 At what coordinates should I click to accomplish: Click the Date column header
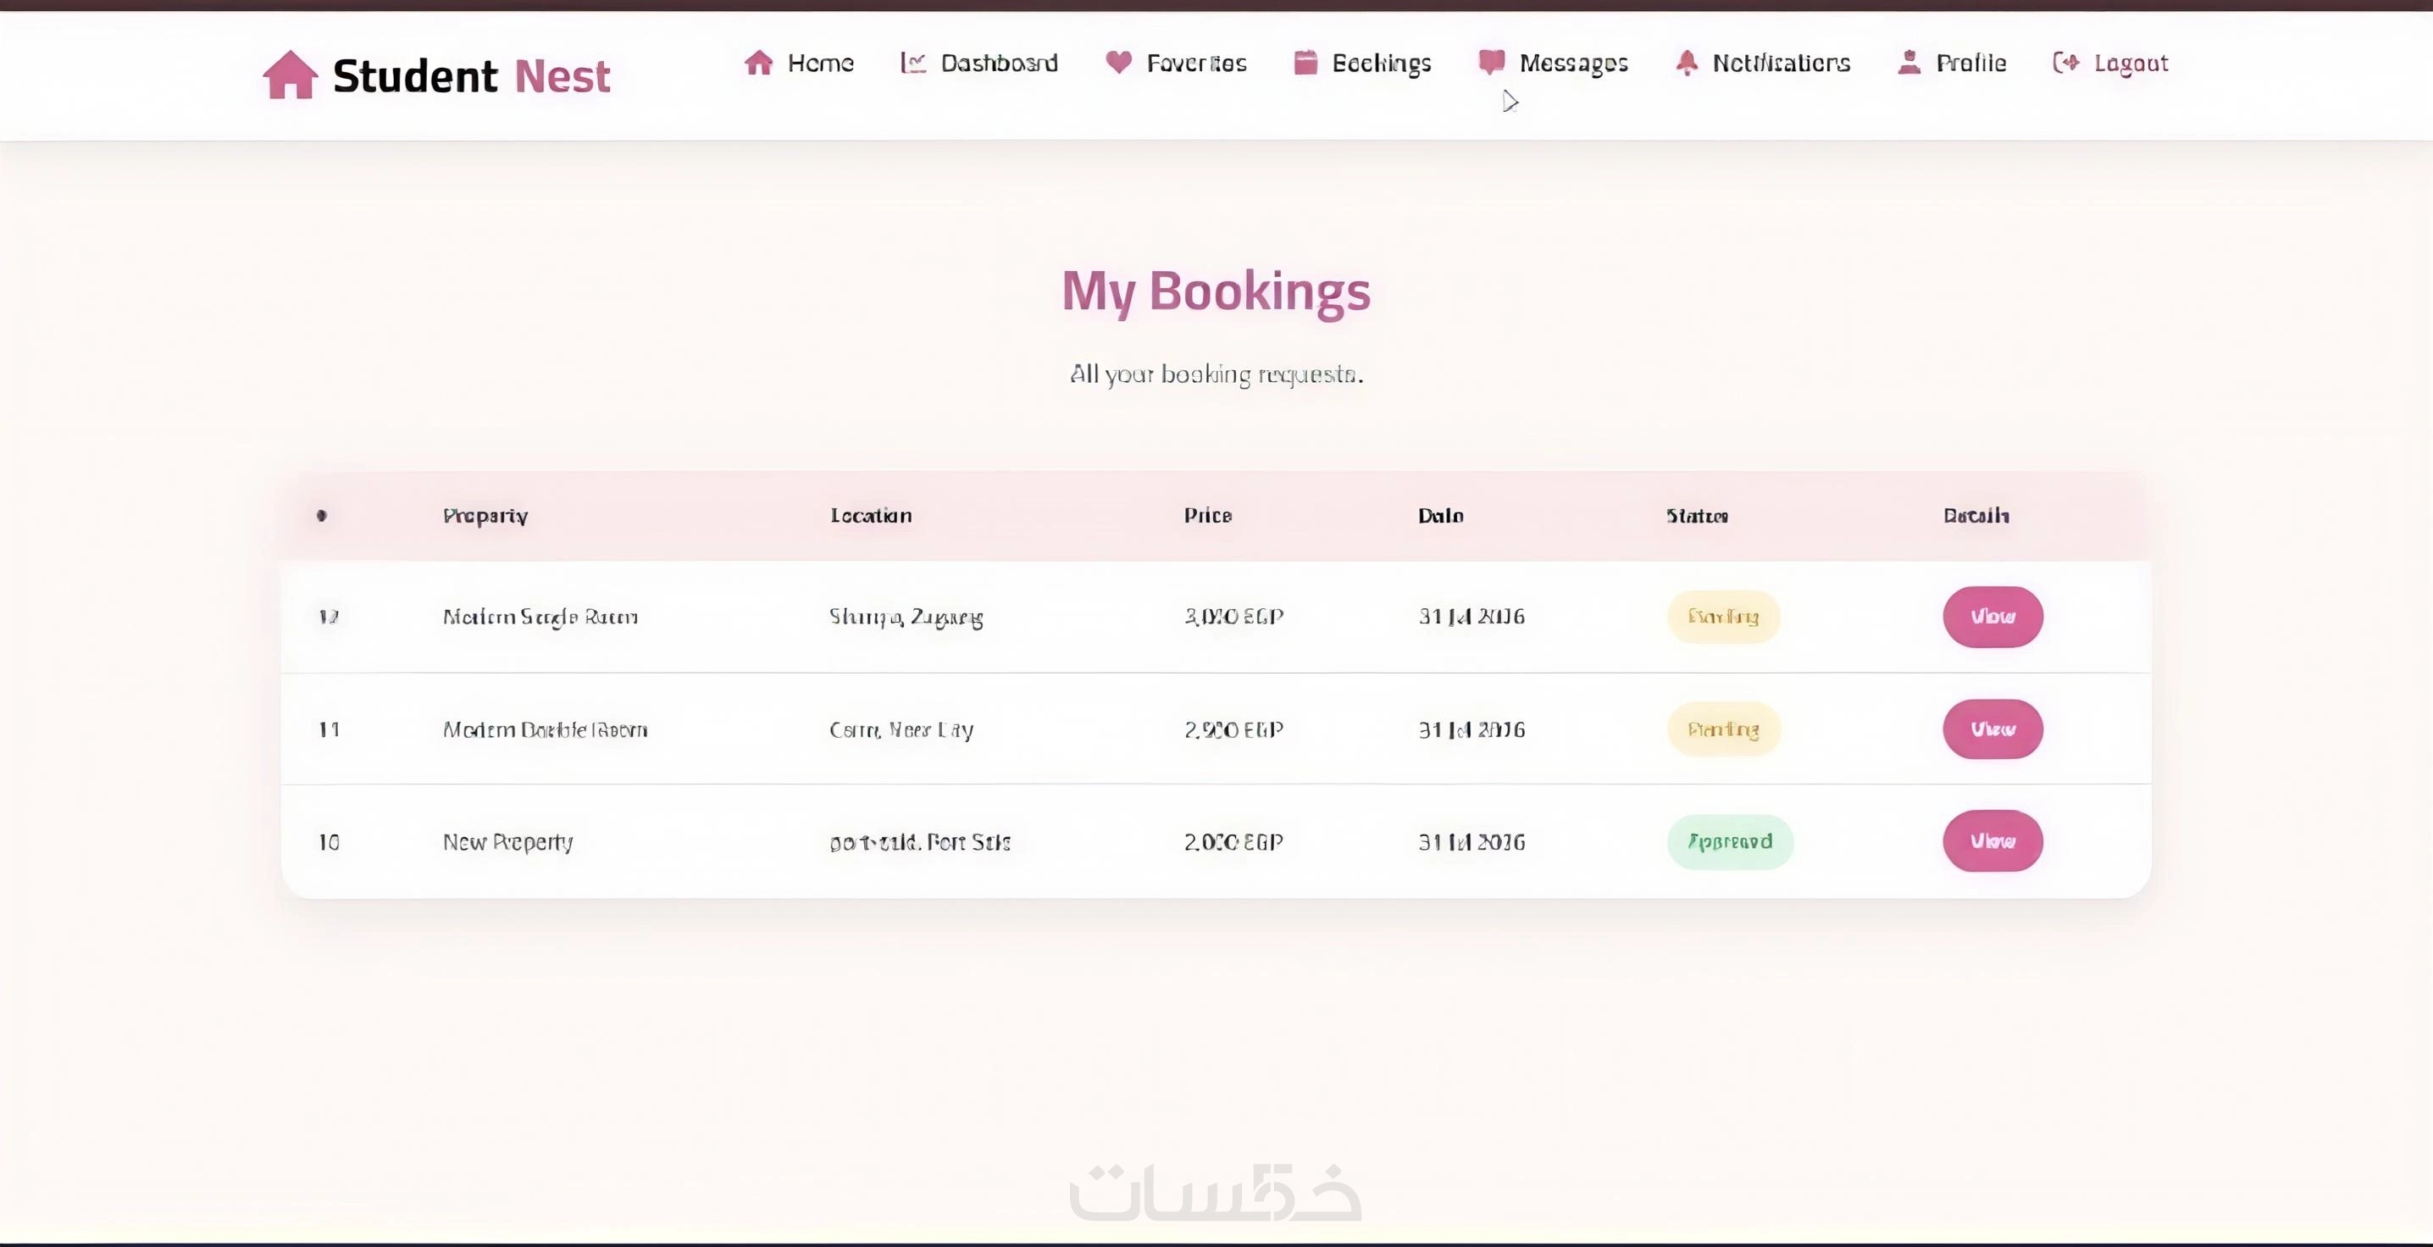(x=1440, y=516)
